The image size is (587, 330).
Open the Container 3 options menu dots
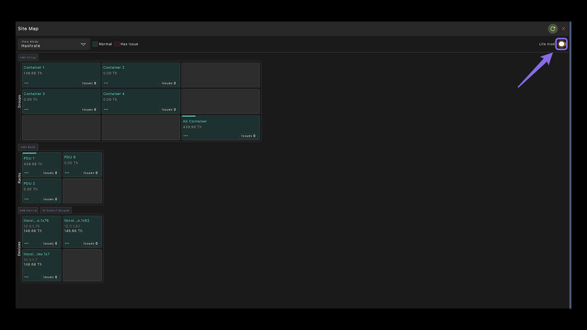[x=26, y=109]
